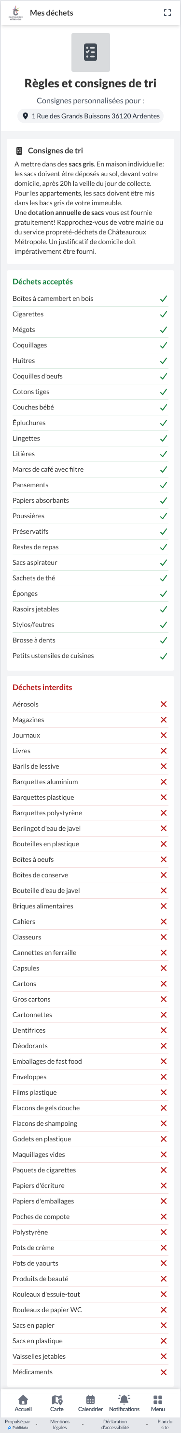Open the Plan du site link
Screen dimensions: 181x1433
point(165,1424)
